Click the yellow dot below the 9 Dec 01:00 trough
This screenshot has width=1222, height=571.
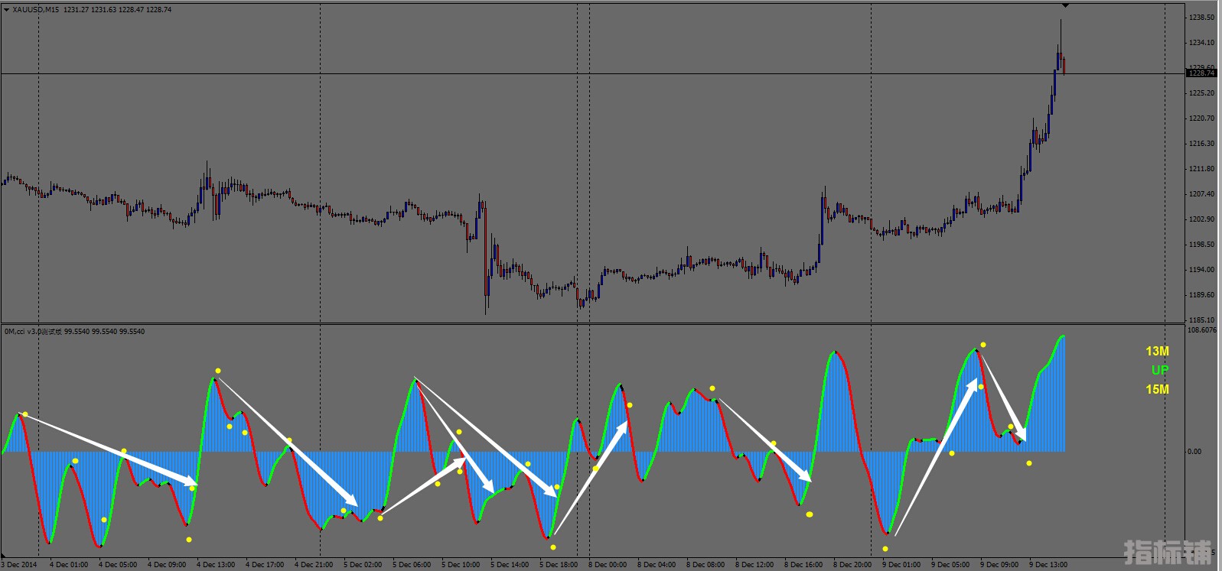click(x=885, y=549)
